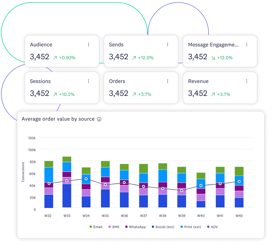Image resolution: width=276 pixels, height=249 pixels.
Task: Open the Message Engagement card options menu
Action: 247,44
